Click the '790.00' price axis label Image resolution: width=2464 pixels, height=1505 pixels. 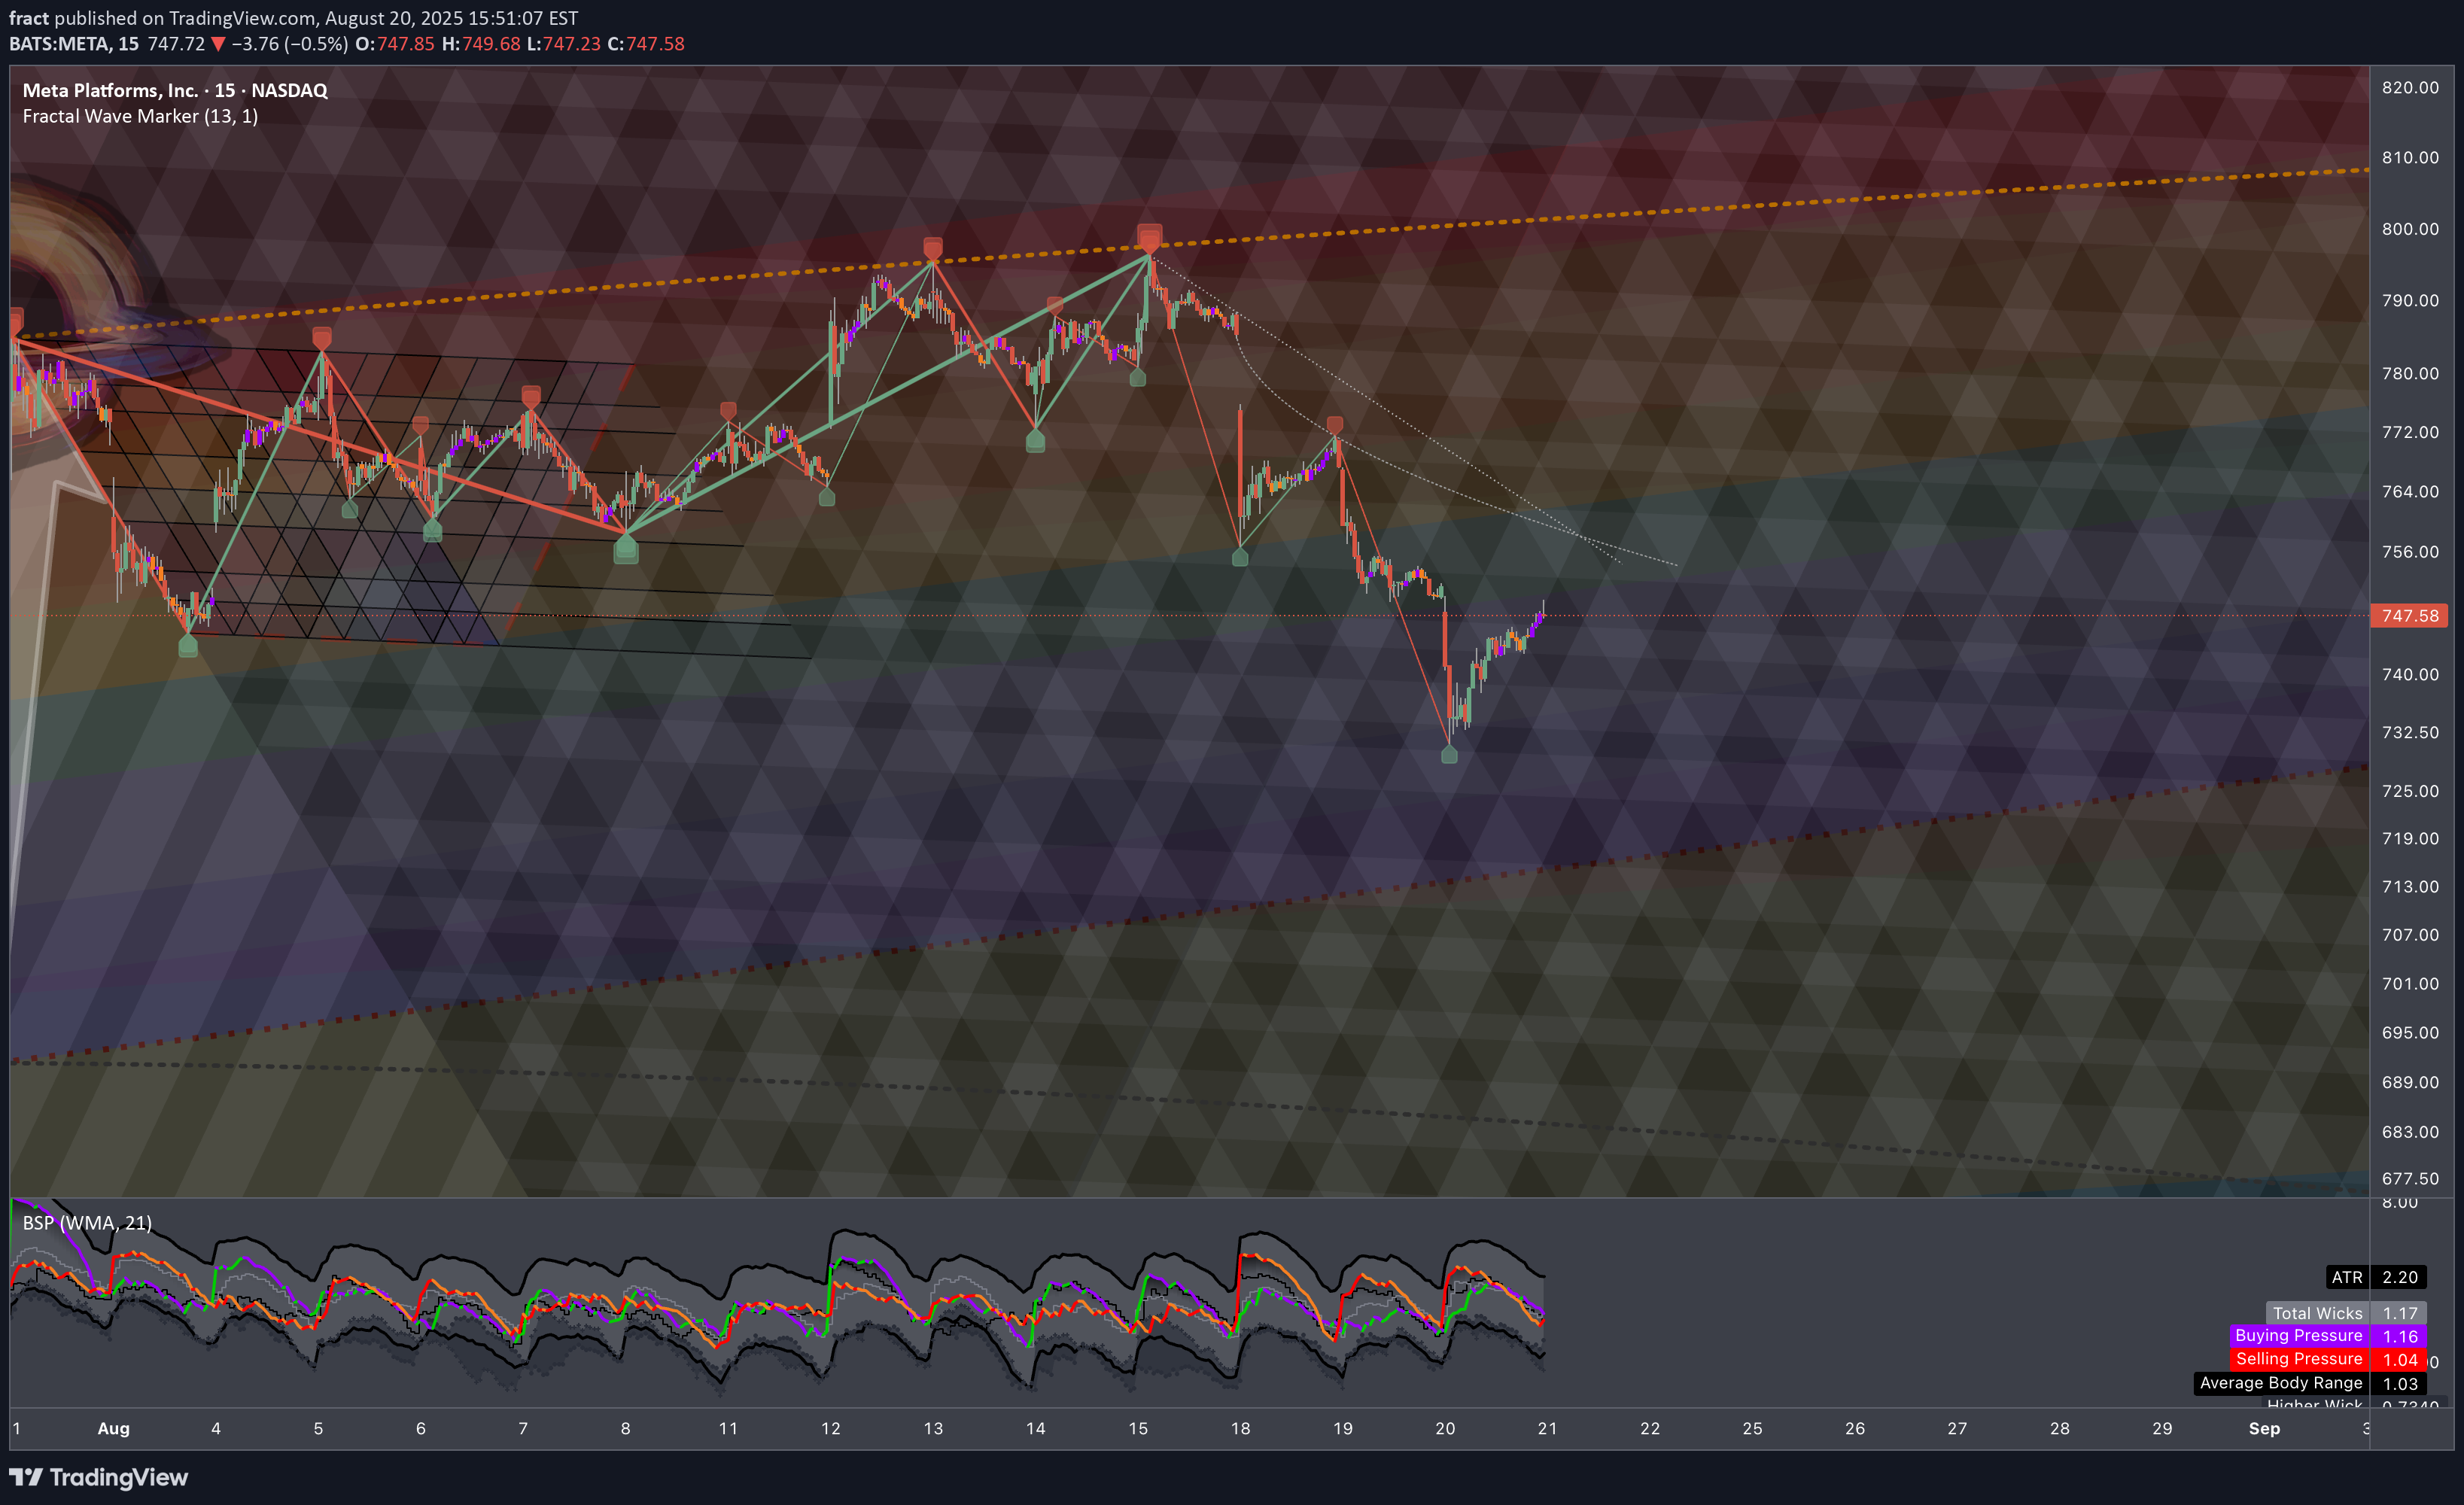(x=2410, y=301)
